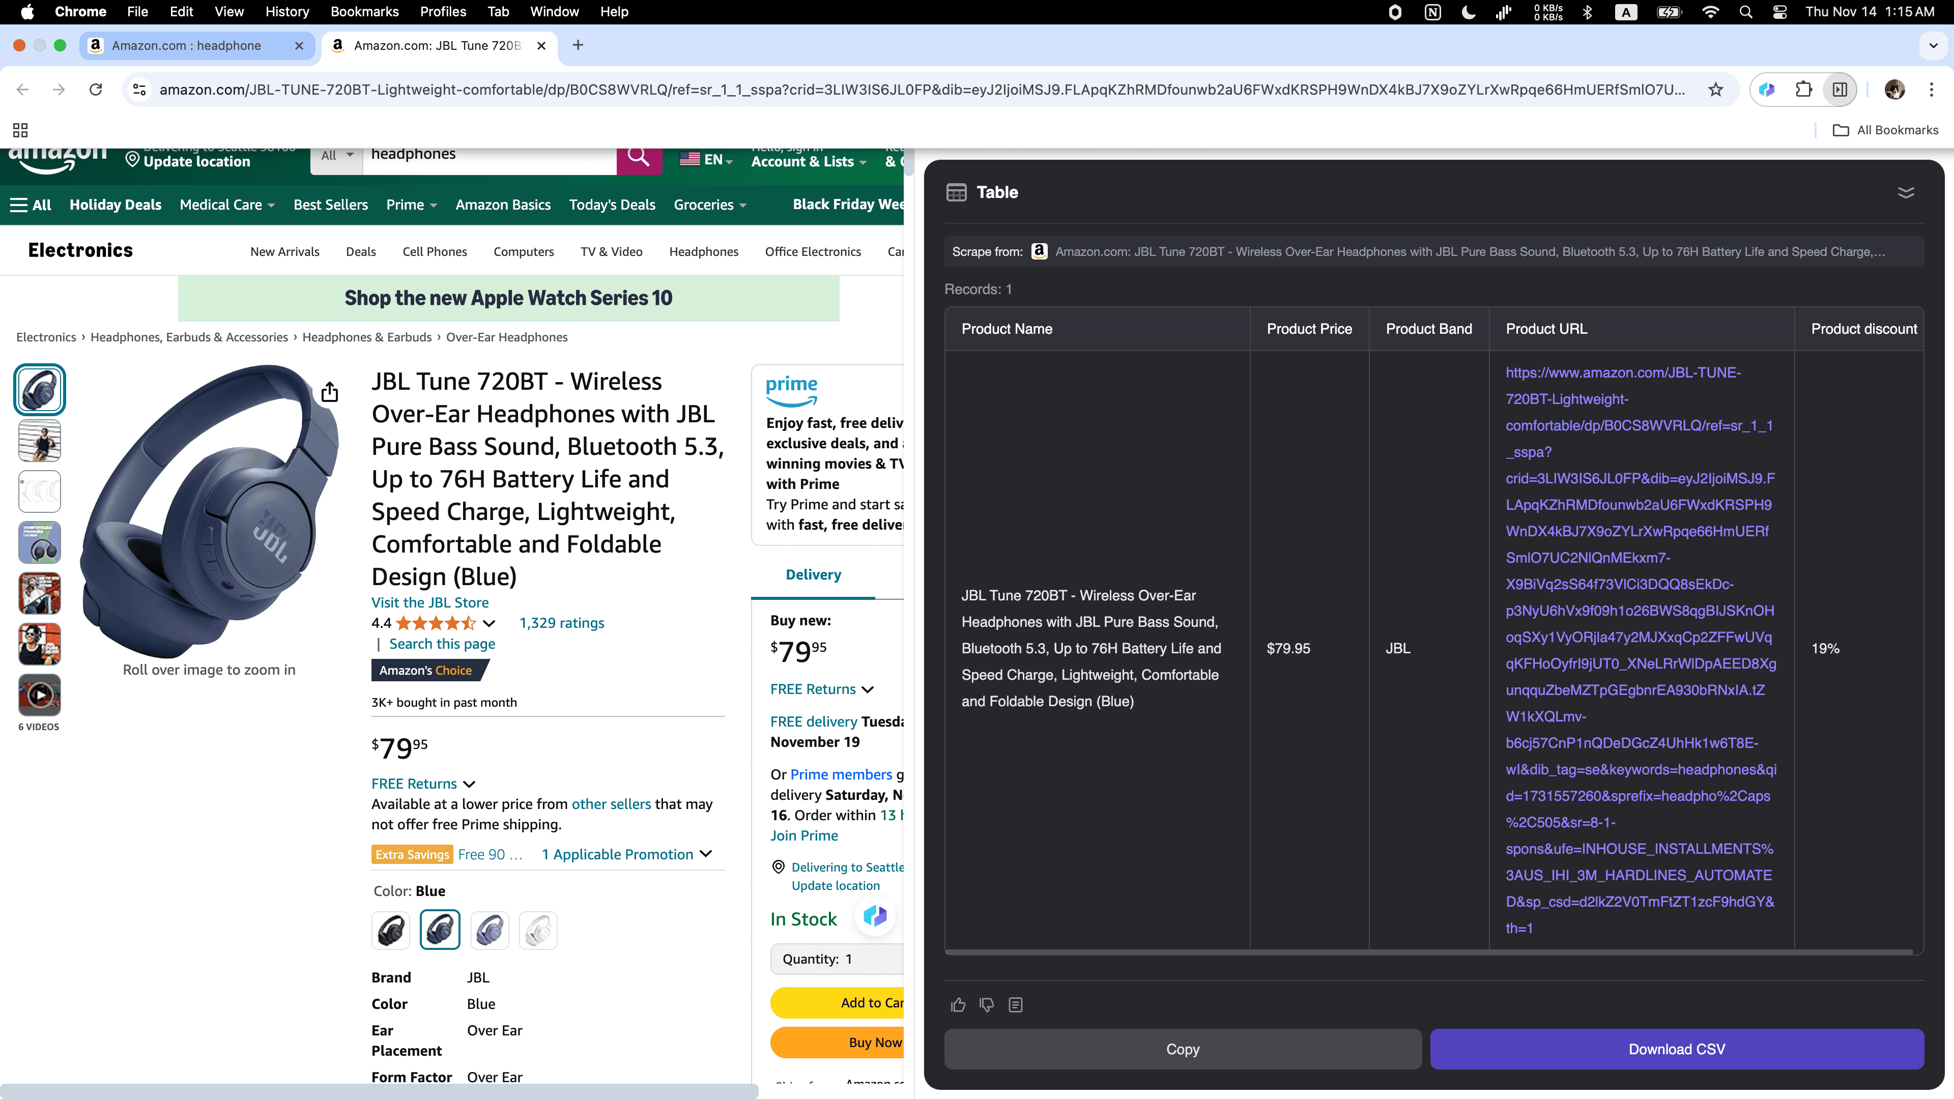
Task: Open the Chrome three-dot menu
Action: click(x=1931, y=90)
